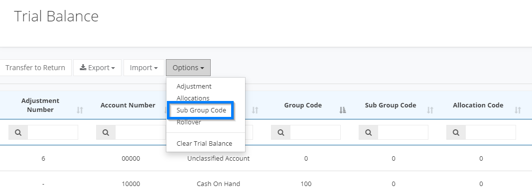Click search icon under Allocation Code
532x195 pixels.
click(456, 132)
